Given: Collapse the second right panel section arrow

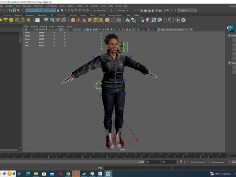Looking at the screenshot, I should (x=230, y=63).
